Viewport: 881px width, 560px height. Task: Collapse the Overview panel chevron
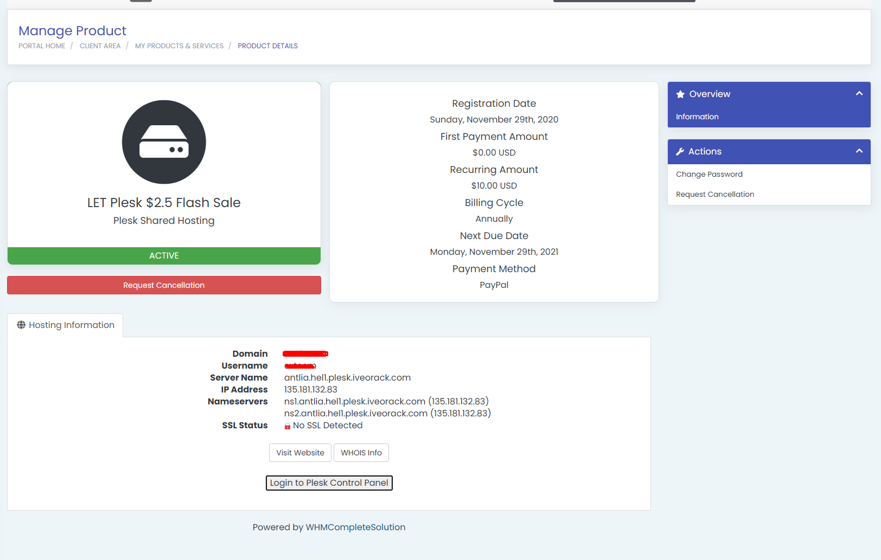coord(859,93)
